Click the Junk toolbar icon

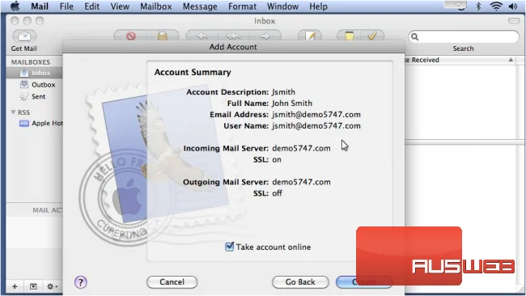tap(163, 36)
